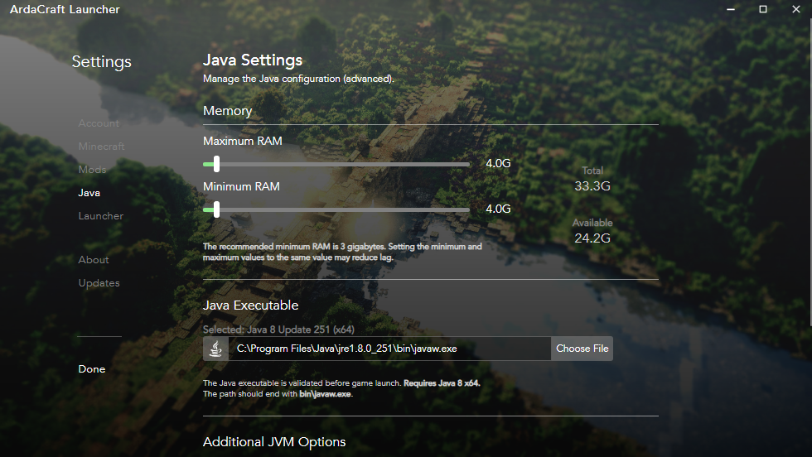Click the Choose File button
This screenshot has width=812, height=457.
tap(582, 349)
